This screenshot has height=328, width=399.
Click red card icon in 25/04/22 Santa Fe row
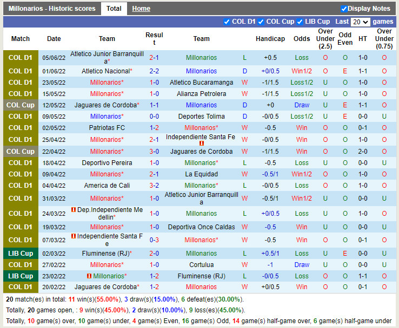(202, 143)
